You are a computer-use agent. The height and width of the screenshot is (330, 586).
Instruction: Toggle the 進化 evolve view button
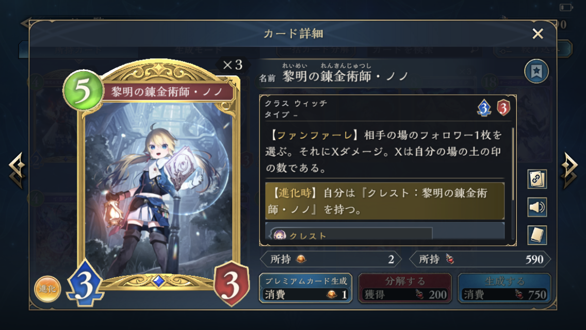[x=47, y=289]
